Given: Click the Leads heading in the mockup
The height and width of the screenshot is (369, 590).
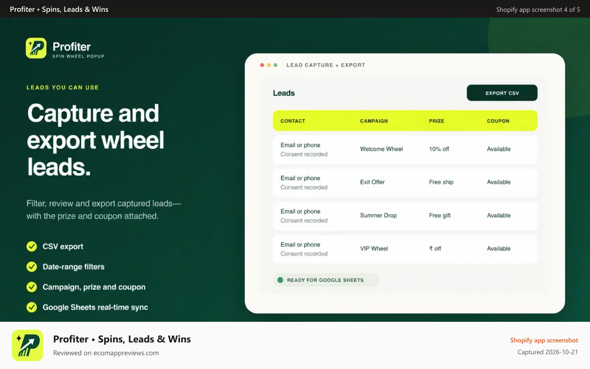Looking at the screenshot, I should coord(284,93).
